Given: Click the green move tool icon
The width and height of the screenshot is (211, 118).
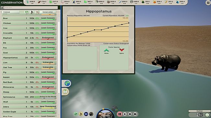Looking at the screenshot, I should [x=76, y=114].
